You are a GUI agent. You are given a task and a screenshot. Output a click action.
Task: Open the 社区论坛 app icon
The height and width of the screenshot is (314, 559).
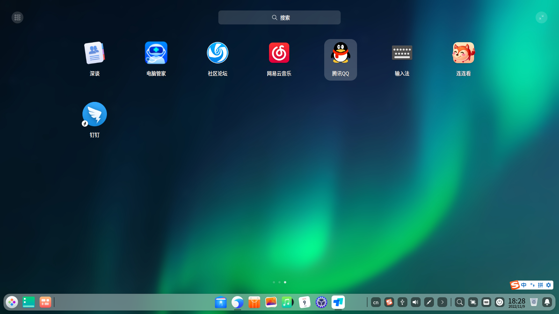tap(218, 53)
